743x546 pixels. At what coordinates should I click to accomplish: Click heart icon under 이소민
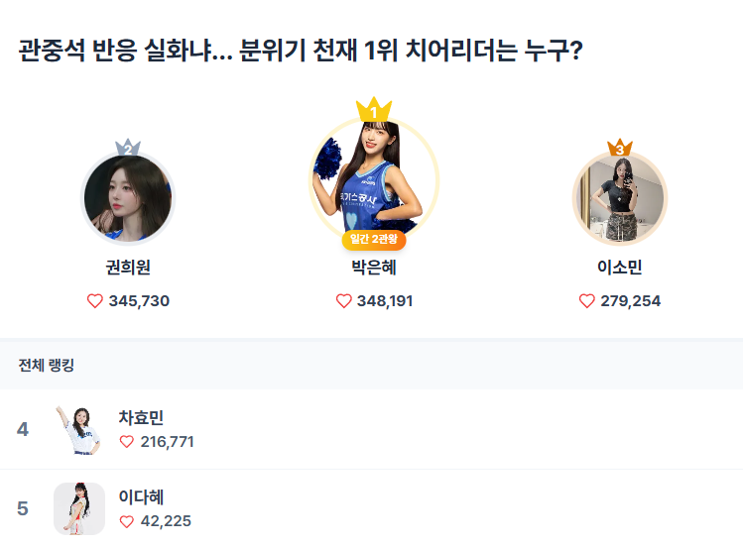point(587,301)
